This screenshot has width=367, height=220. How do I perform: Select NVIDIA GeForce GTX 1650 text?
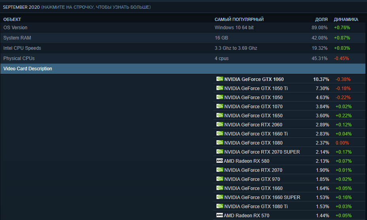pos(253,116)
